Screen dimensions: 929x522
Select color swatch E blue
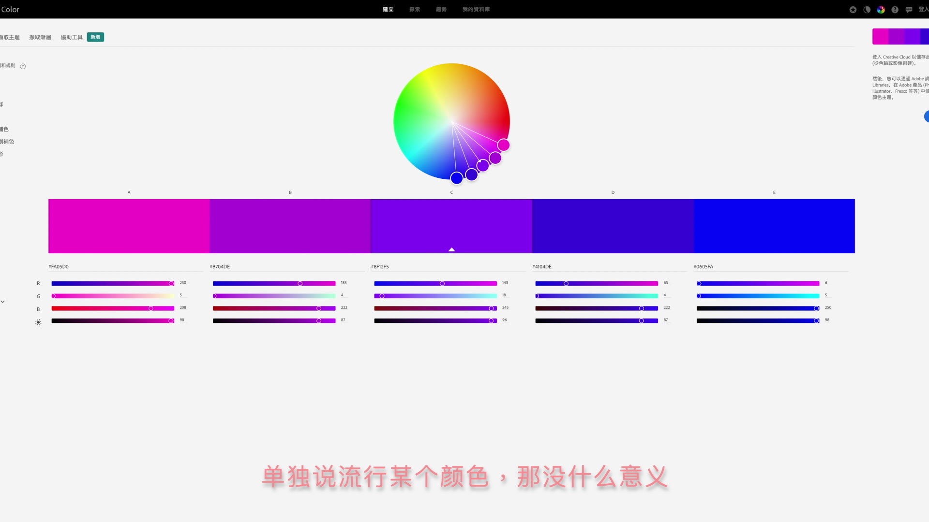pyautogui.click(x=774, y=226)
